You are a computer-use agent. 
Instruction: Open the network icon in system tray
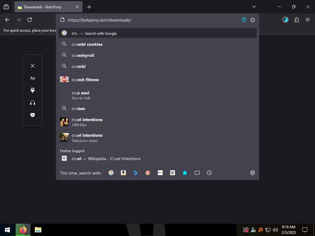pyautogui.click(x=268, y=230)
